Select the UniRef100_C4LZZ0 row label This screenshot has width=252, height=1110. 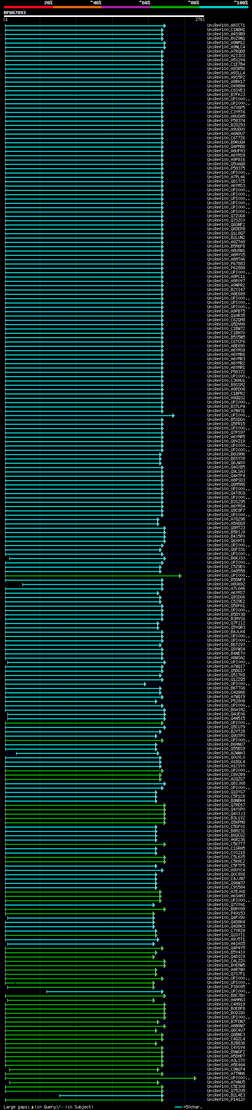click(226, 961)
